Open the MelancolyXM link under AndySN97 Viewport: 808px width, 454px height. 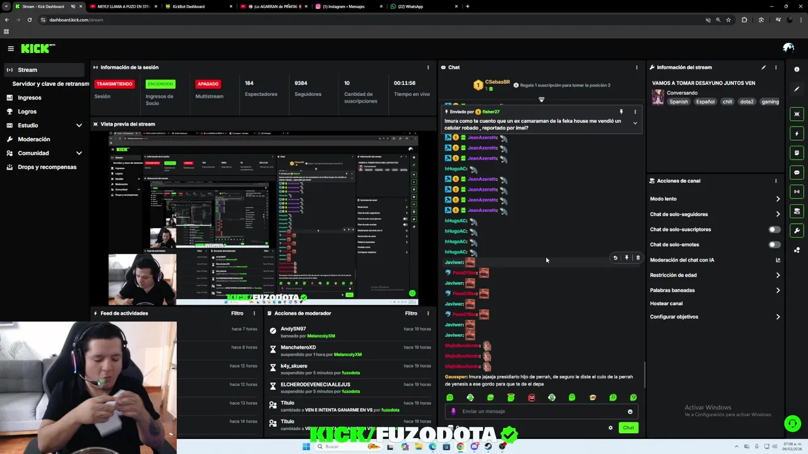(321, 335)
